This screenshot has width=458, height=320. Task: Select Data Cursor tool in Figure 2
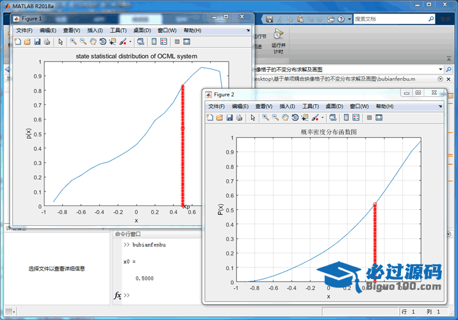305,118
